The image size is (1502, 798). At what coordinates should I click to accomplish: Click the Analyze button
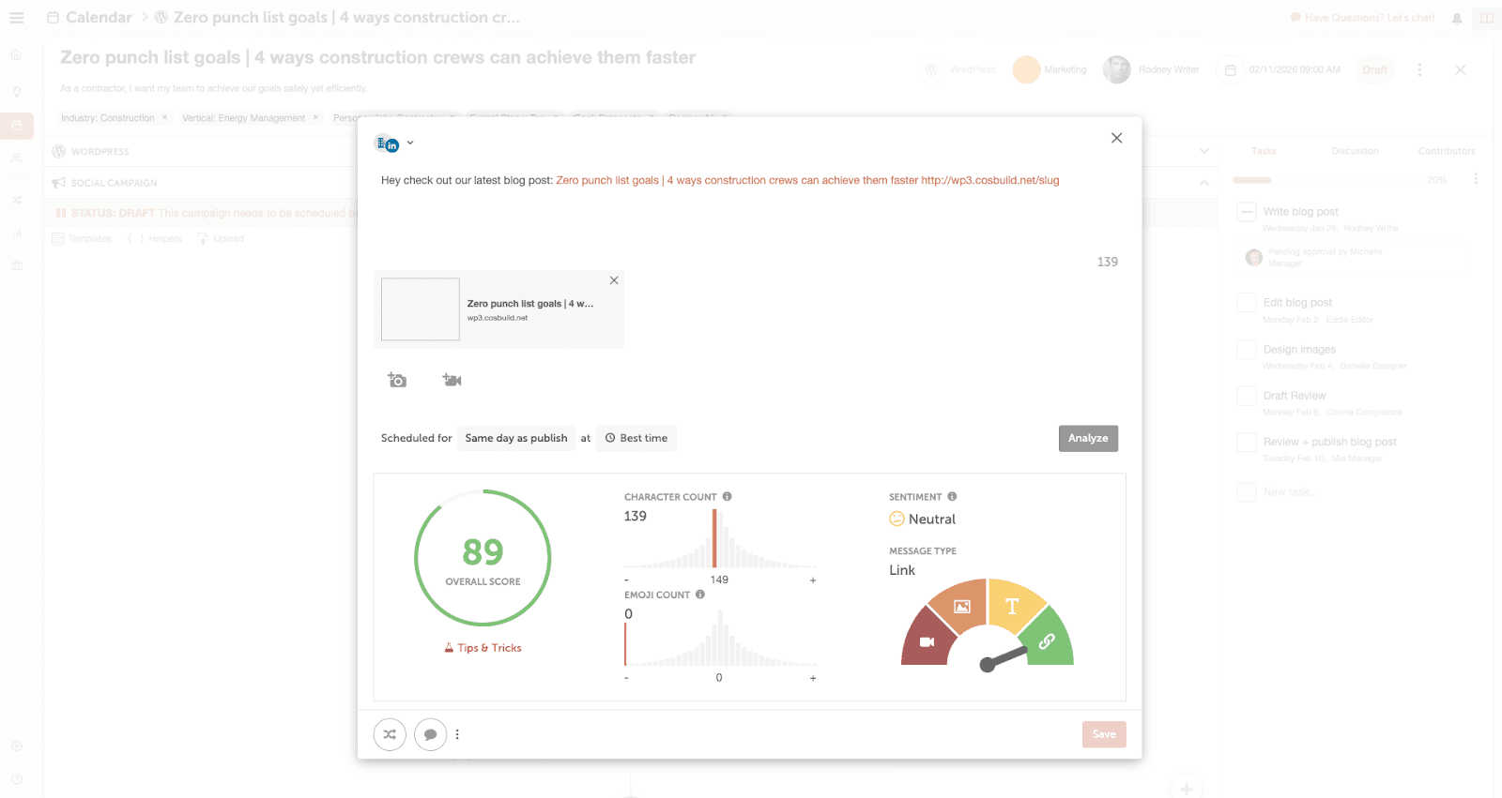(1088, 438)
